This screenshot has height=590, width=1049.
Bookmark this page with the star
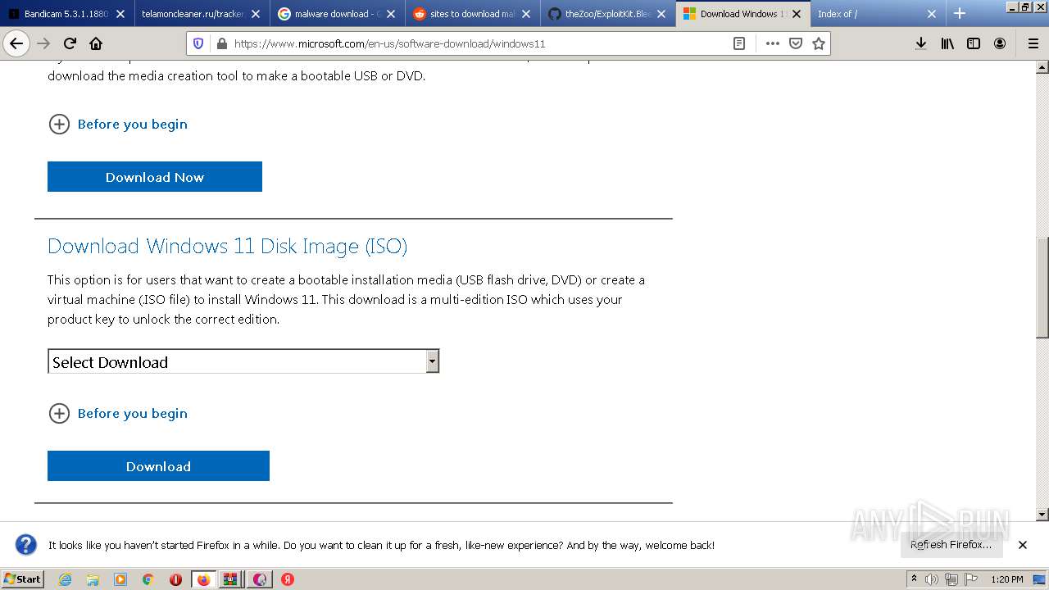[x=818, y=43]
